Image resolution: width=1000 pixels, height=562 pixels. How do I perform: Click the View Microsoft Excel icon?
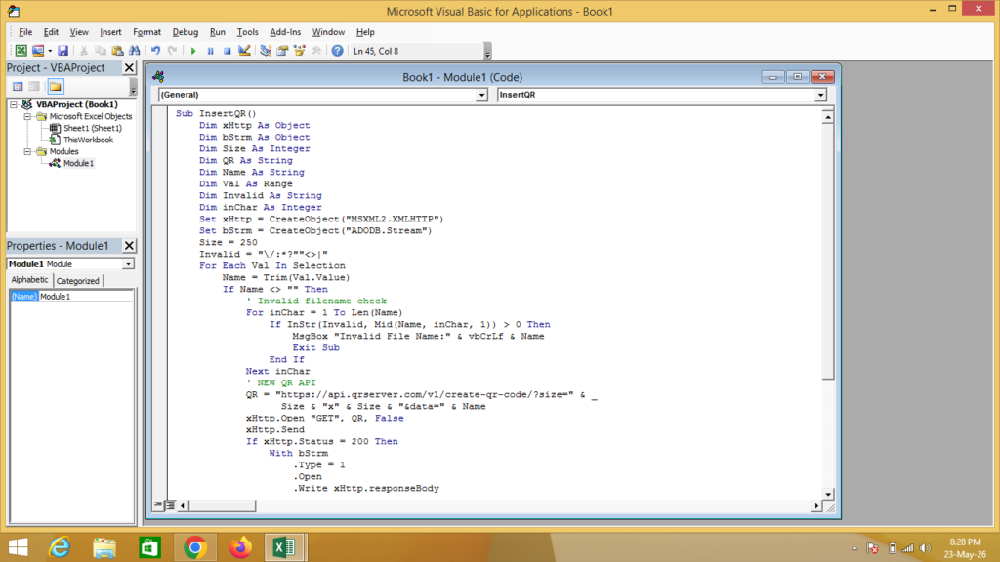coord(21,51)
